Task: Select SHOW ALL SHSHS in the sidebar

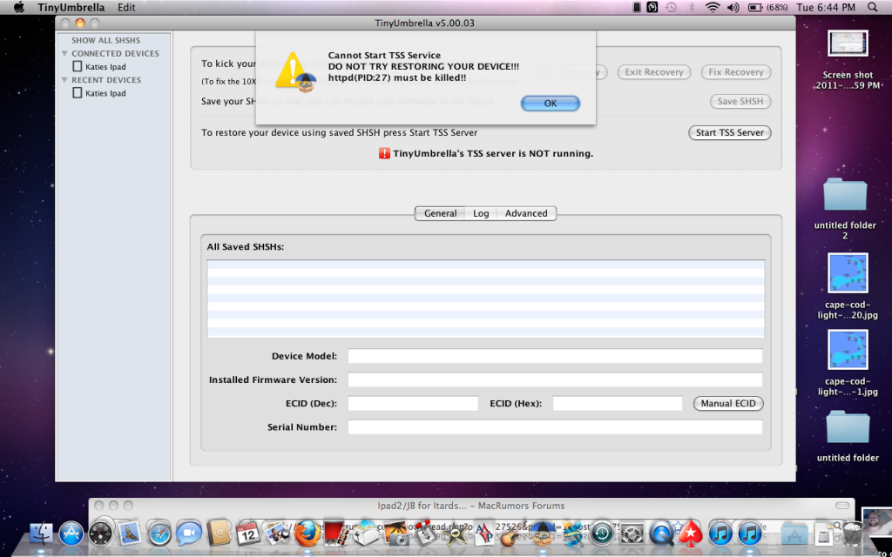Action: coord(105,40)
